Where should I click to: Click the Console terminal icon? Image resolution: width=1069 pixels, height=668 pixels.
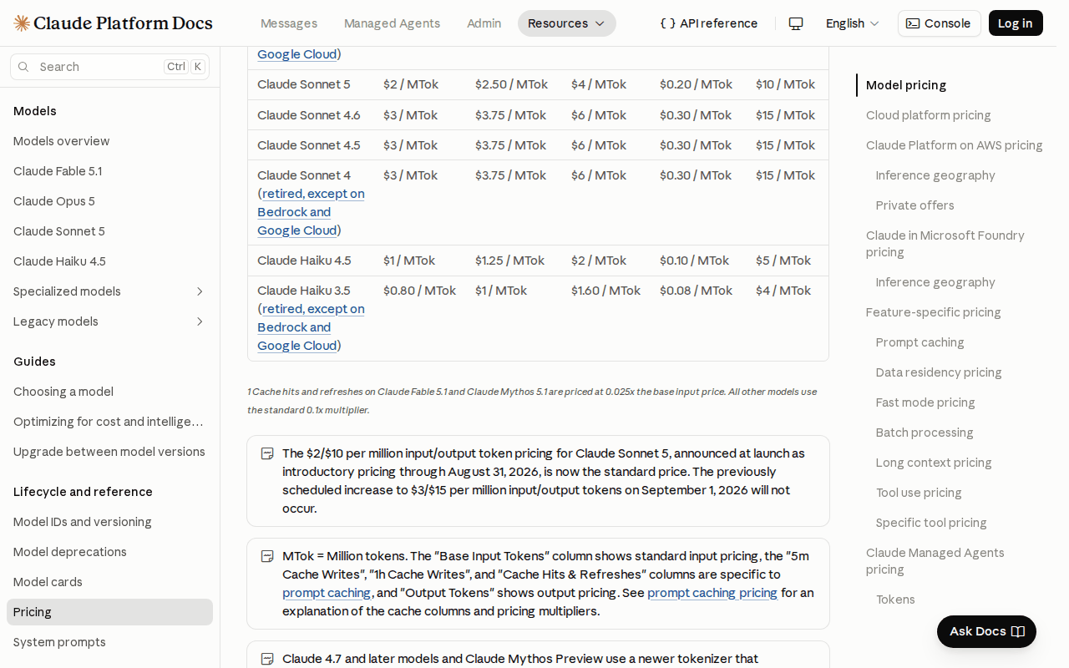pyautogui.click(x=913, y=23)
